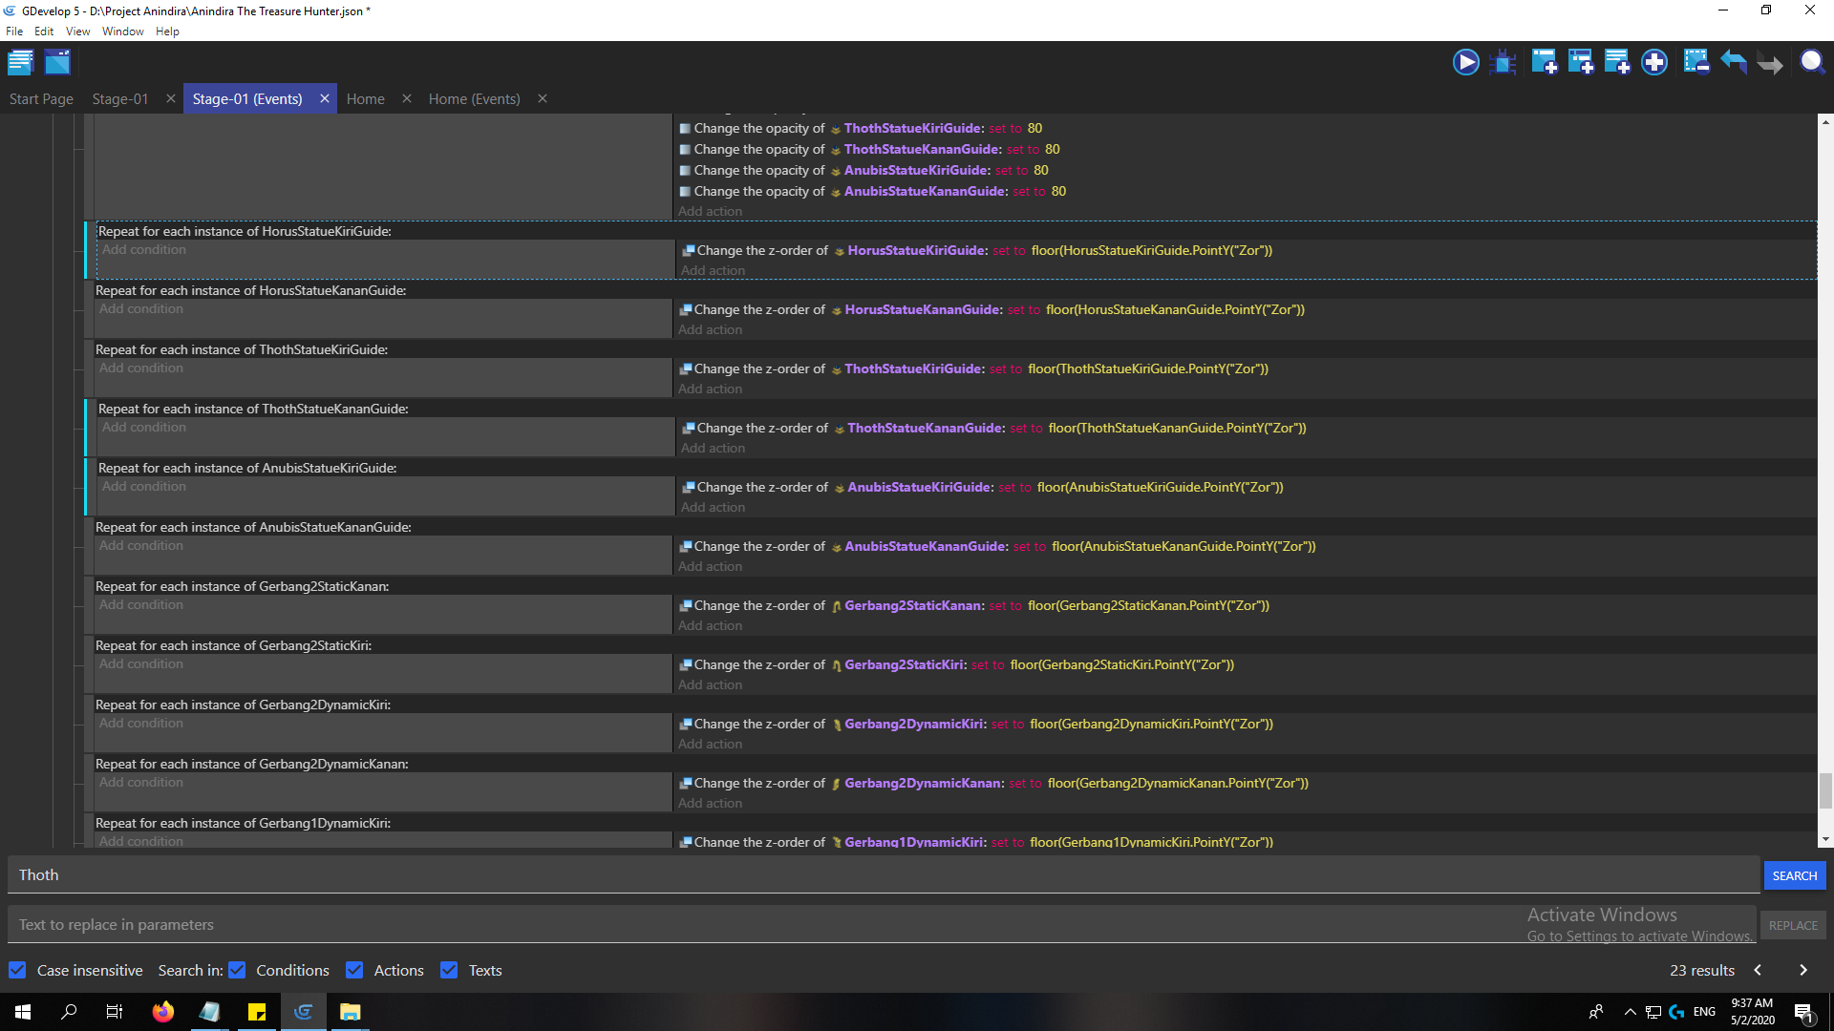Add a sub-event icon
This screenshot has width=1834, height=1031.
pos(1581,63)
